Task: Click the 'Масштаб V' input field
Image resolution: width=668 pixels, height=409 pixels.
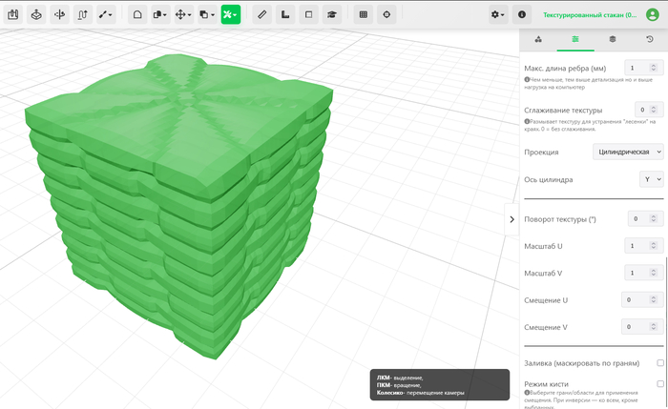Action: [644, 273]
